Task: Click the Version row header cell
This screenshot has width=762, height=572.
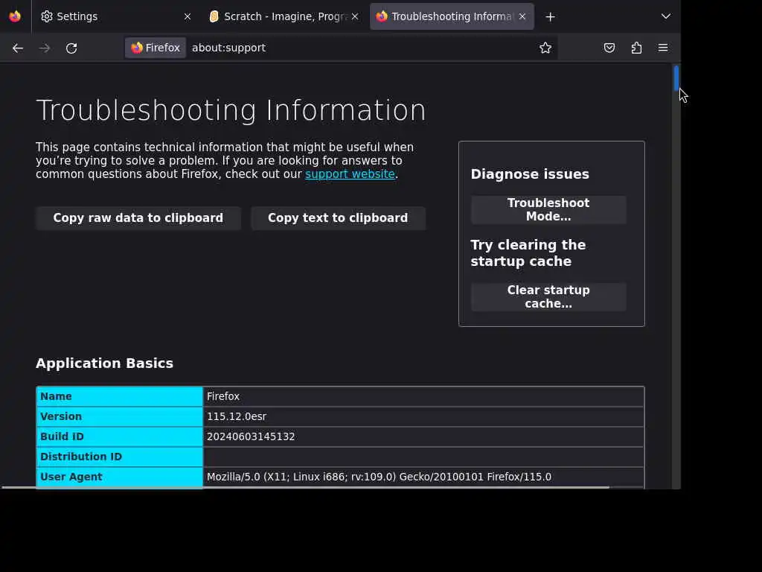Action: [120, 417]
